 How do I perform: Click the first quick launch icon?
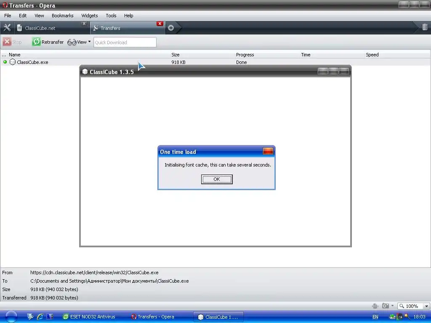30,317
